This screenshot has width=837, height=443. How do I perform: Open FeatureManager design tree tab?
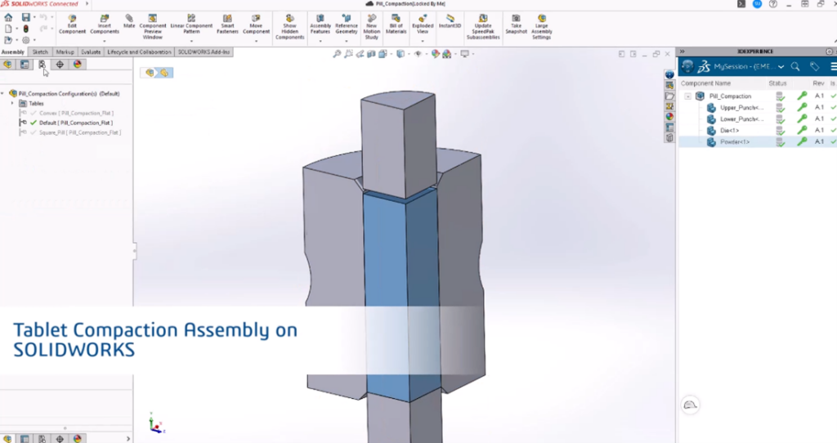click(x=7, y=65)
